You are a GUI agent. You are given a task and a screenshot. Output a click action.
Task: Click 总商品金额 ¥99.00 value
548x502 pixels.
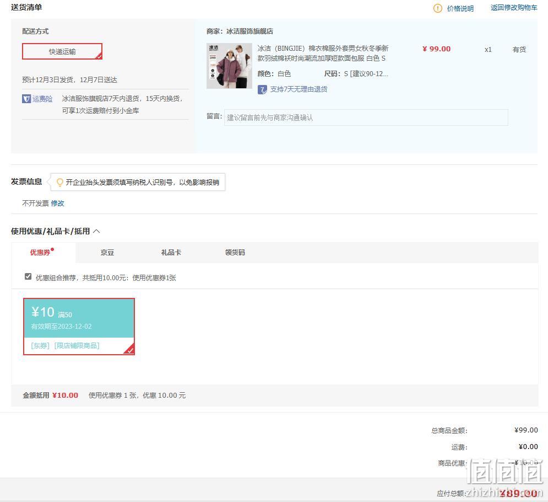point(526,430)
